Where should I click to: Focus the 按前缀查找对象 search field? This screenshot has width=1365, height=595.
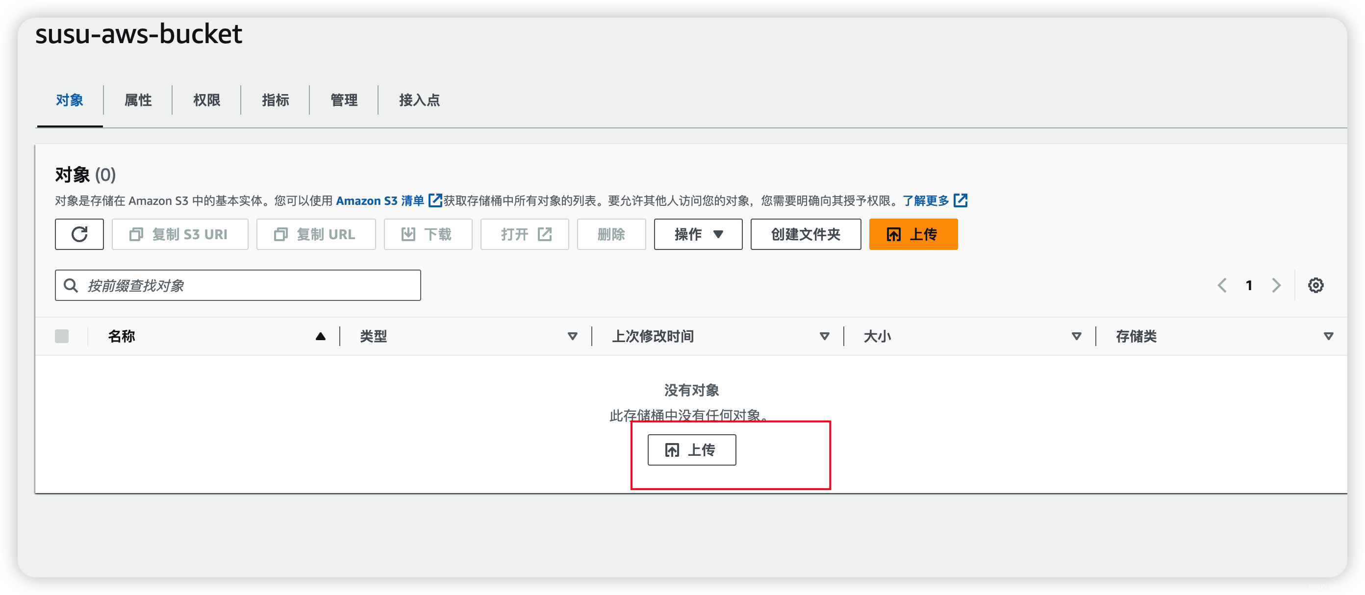pyautogui.click(x=238, y=286)
